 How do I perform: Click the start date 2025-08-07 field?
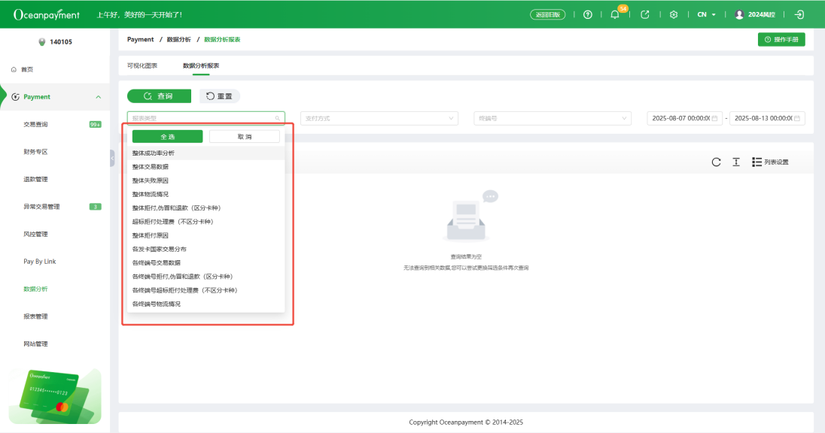684,118
